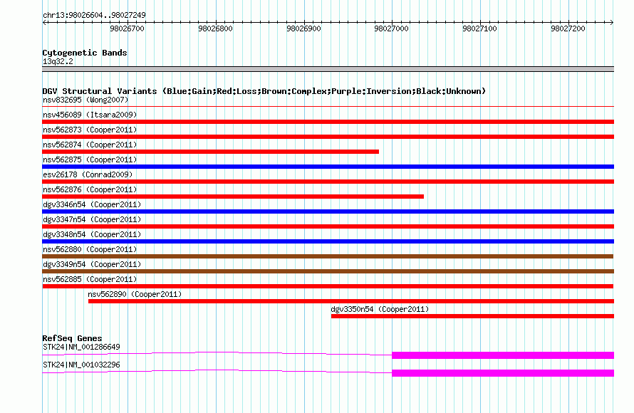Click the chr13:98026604..98027249 region label
The image size is (634, 413).
pos(94,15)
